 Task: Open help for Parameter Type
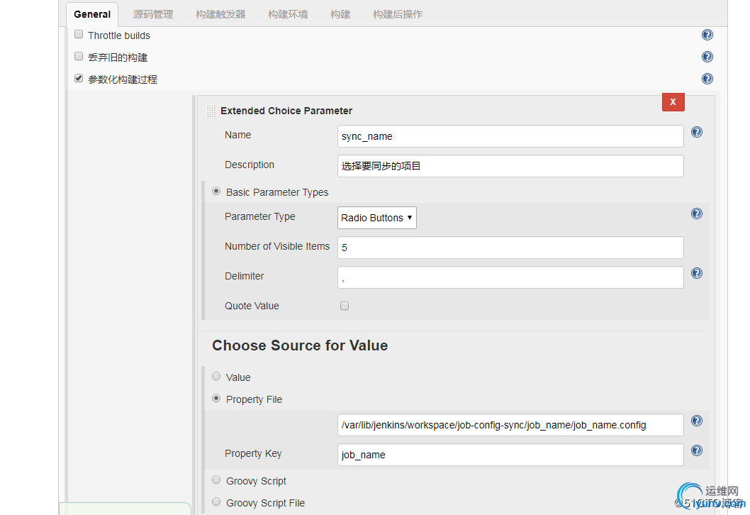pyautogui.click(x=697, y=214)
